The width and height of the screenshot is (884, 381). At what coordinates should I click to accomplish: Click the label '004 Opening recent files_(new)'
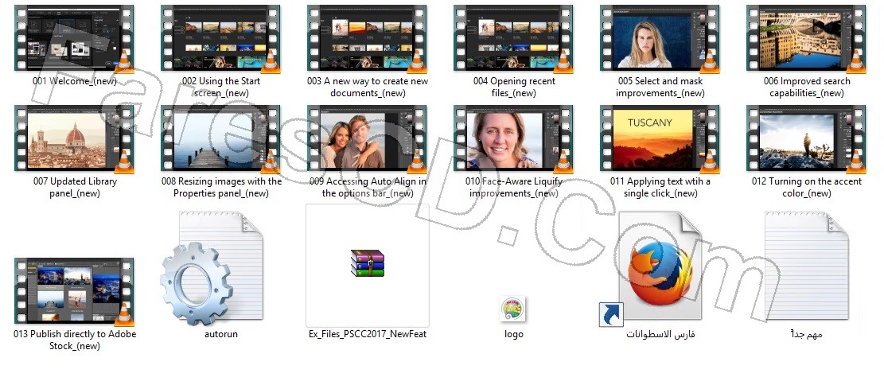click(514, 87)
